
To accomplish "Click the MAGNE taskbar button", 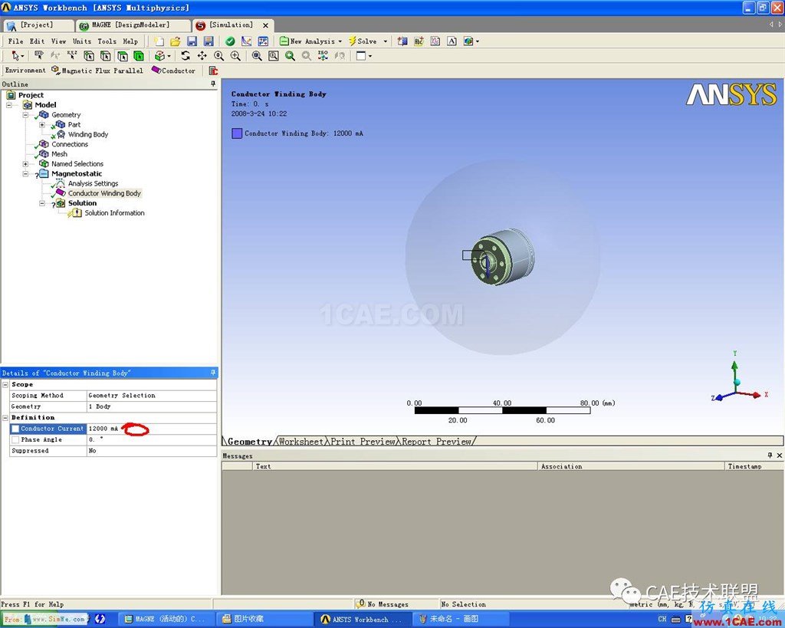I will tap(166, 619).
